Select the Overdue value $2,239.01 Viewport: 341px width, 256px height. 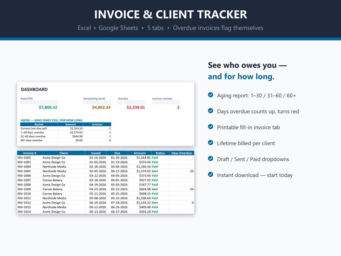tap(136, 107)
